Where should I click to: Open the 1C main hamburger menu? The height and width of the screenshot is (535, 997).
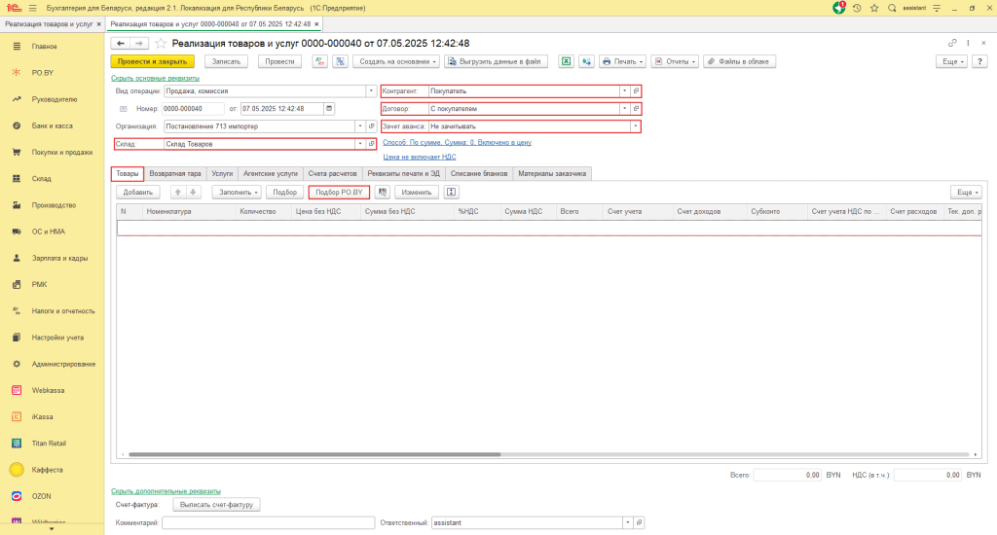[32, 8]
